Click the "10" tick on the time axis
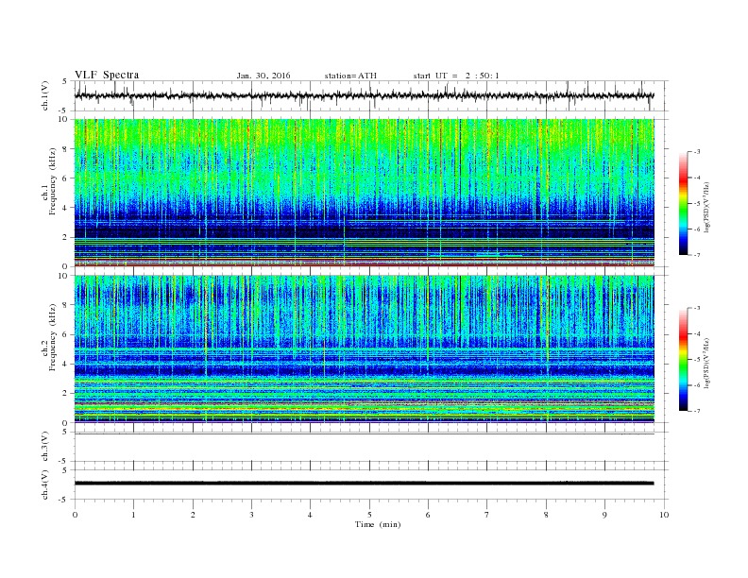This screenshot has width=748, height=578. pos(664,515)
